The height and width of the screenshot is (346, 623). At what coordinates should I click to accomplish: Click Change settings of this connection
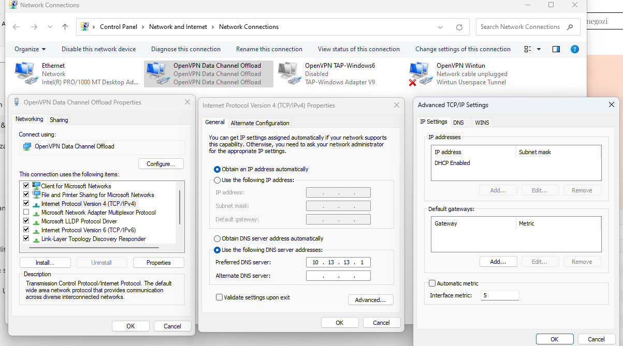[463, 49]
